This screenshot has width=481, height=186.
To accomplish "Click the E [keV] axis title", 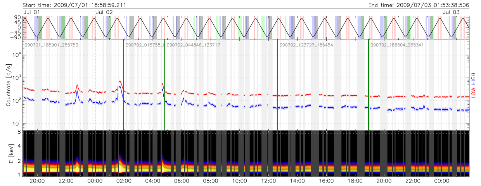I will pyautogui.click(x=9, y=153).
